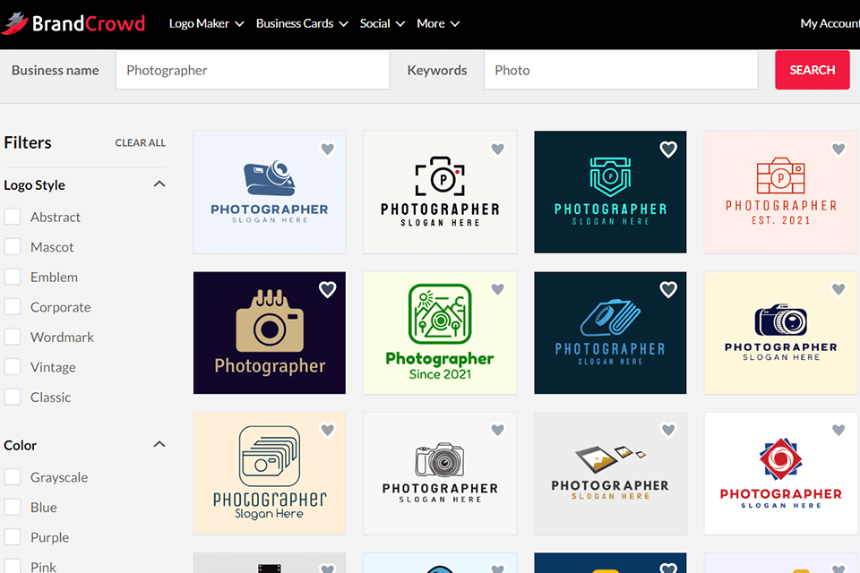Viewport: 860px width, 573px height.
Task: Open the red and blue shutter logo
Action: pyautogui.click(x=780, y=474)
